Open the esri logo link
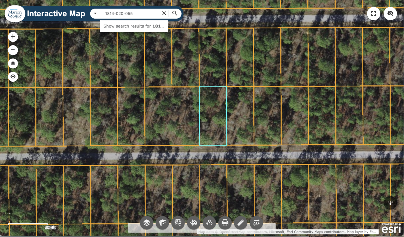Viewport: 404px width, 237px height. pyautogui.click(x=391, y=228)
